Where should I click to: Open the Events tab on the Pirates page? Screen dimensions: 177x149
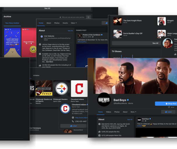[65, 23]
